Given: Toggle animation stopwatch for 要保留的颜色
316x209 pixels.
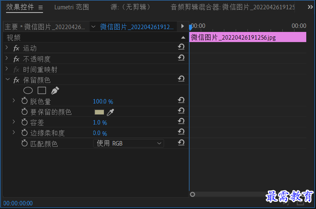Looking at the screenshot, I should pyautogui.click(x=25, y=112).
